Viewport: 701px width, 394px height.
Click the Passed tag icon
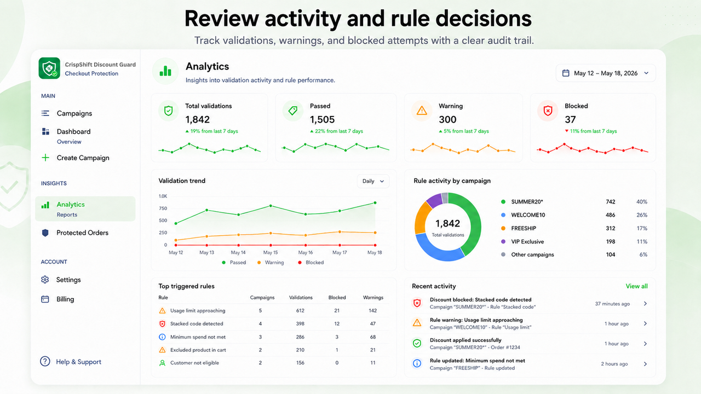click(293, 111)
